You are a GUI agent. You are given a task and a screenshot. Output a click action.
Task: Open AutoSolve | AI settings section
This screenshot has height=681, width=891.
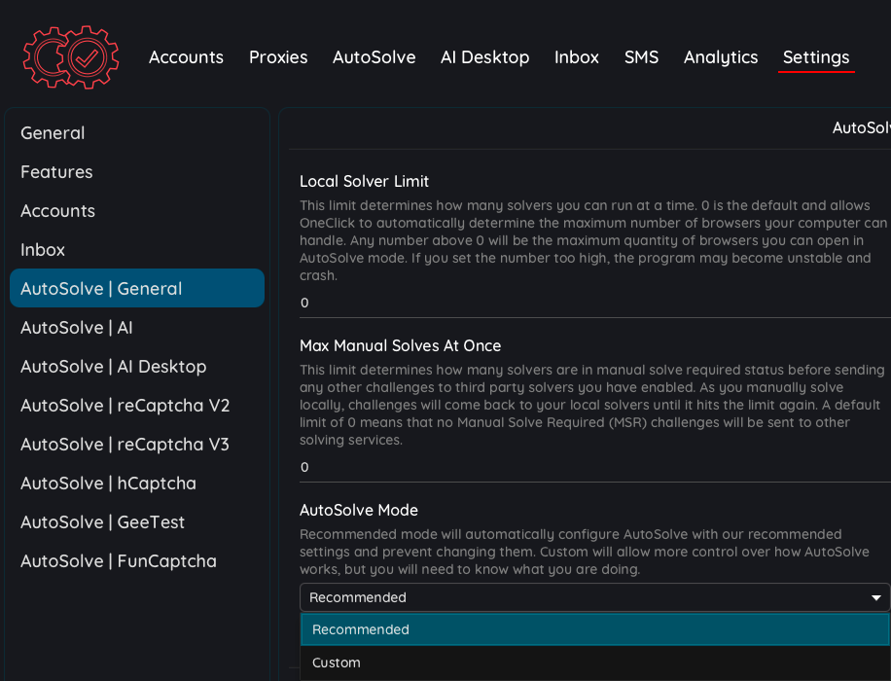(x=77, y=328)
